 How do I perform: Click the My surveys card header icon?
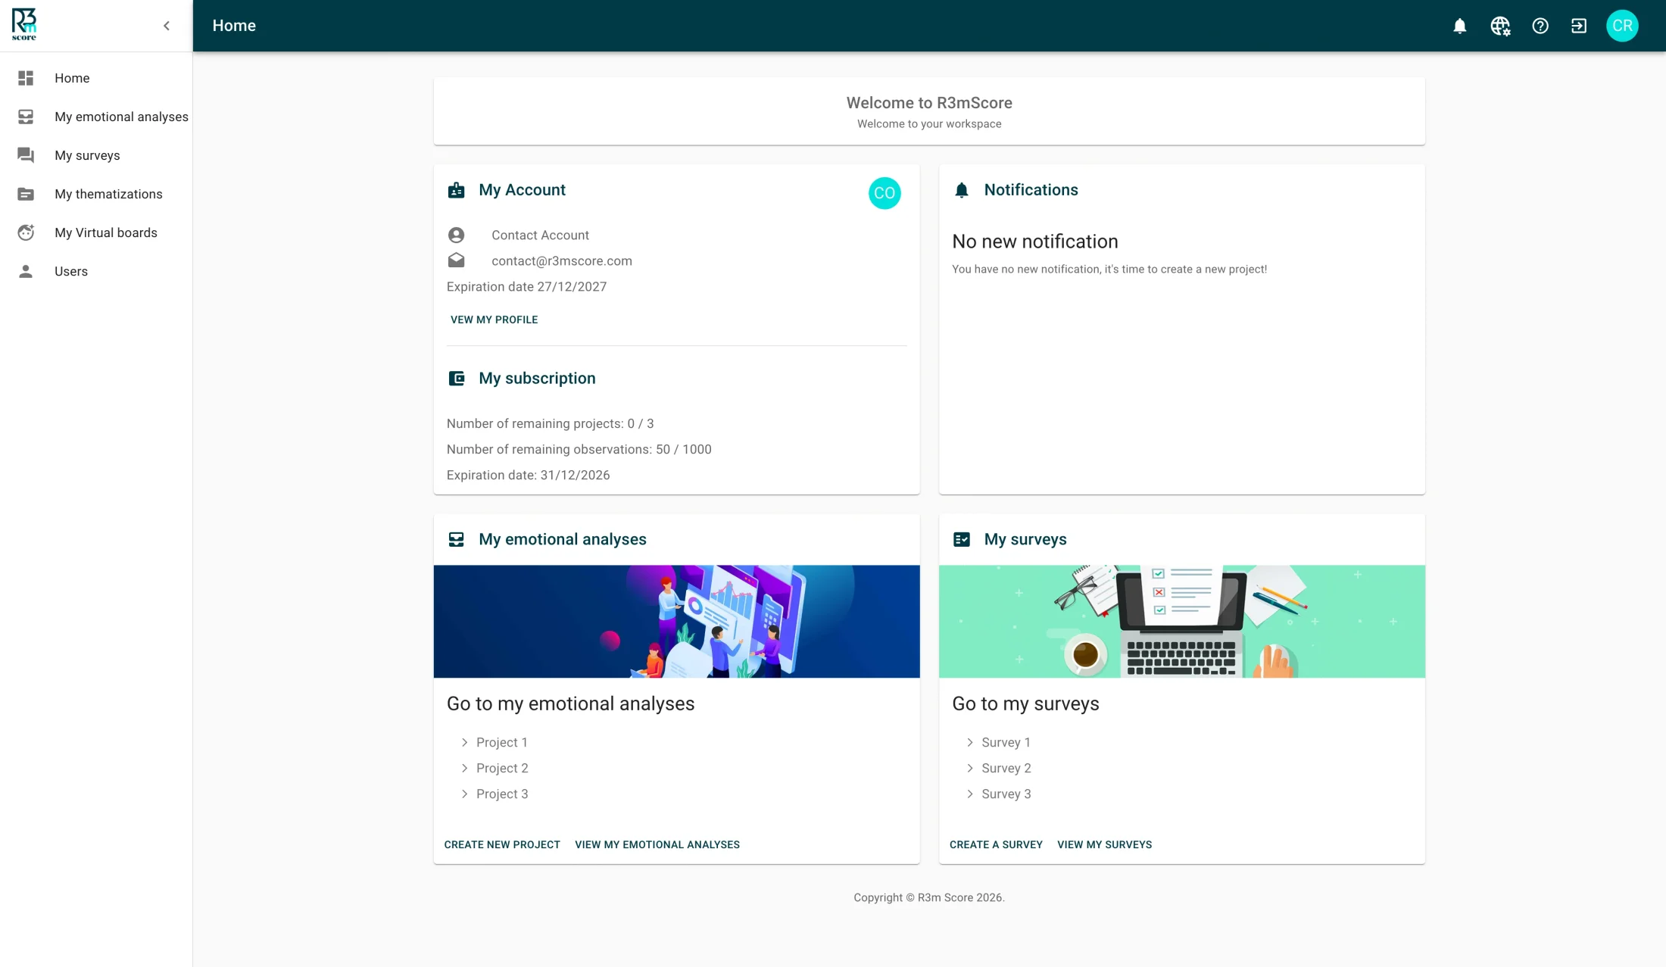962,540
